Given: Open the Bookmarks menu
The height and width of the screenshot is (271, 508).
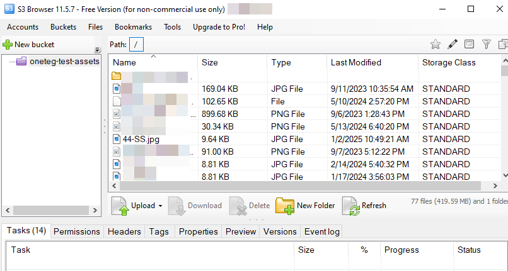Looking at the screenshot, I should [x=133, y=27].
